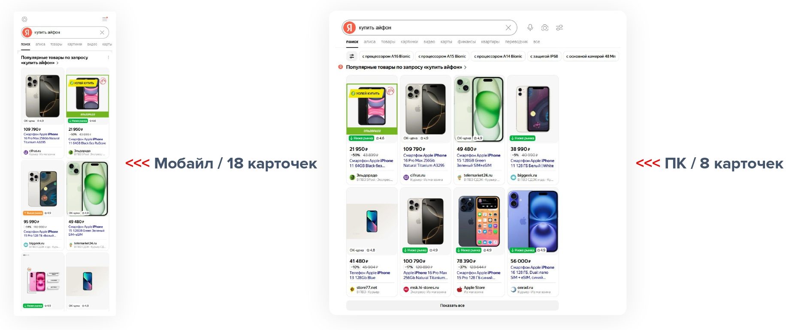This screenshot has height=330, width=798.
Task: Click mobile profile avatar icon
Action: pos(24,19)
